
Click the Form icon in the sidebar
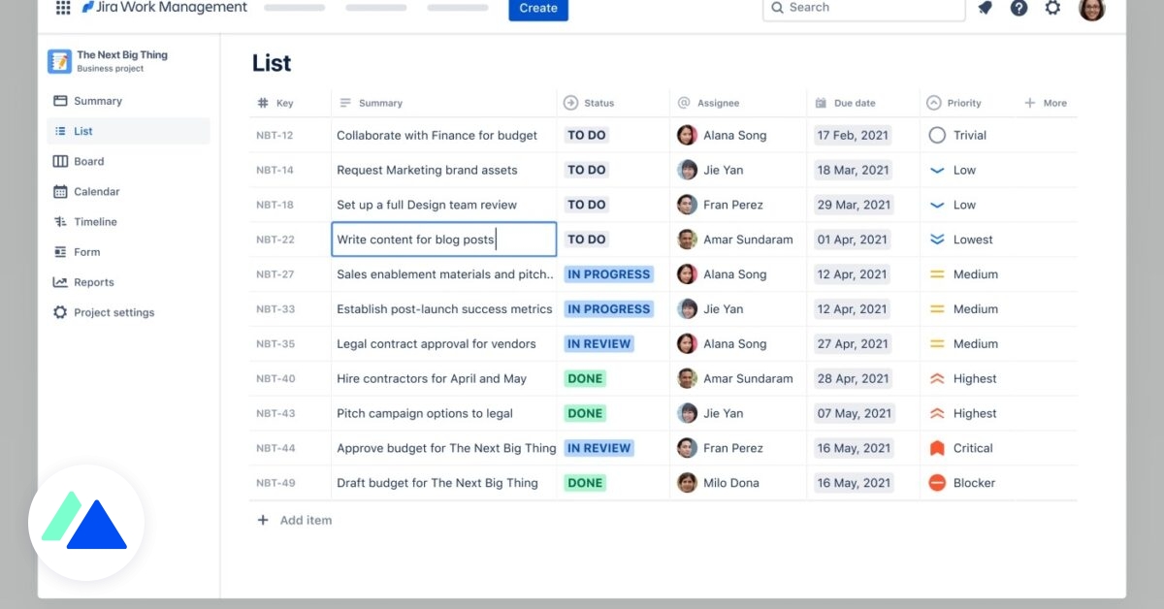point(62,251)
